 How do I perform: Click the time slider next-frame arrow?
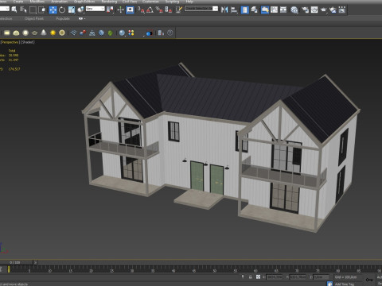point(35,262)
